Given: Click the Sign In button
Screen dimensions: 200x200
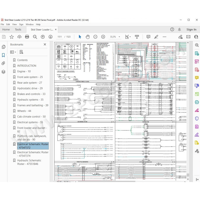Looking at the screenshot, I should pyautogui.click(x=191, y=29).
